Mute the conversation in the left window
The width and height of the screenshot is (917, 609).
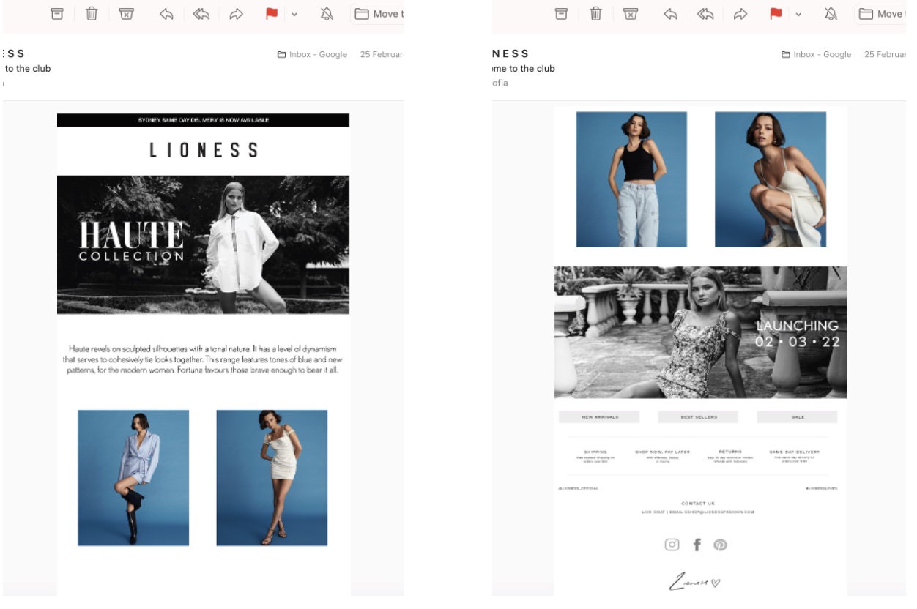pos(327,13)
